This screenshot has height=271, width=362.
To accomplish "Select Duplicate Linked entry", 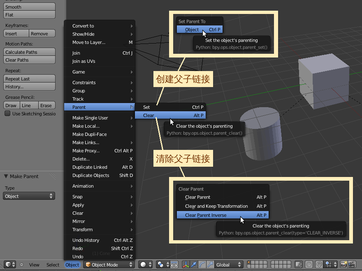I will pos(100,167).
